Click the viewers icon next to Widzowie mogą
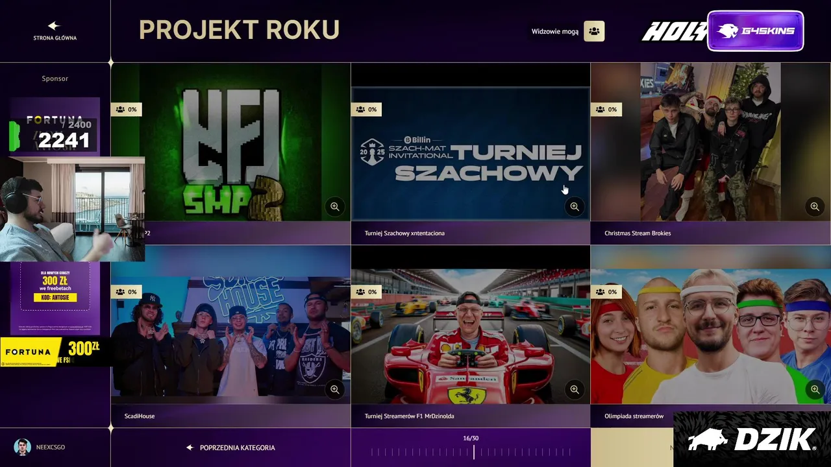 [x=594, y=31]
